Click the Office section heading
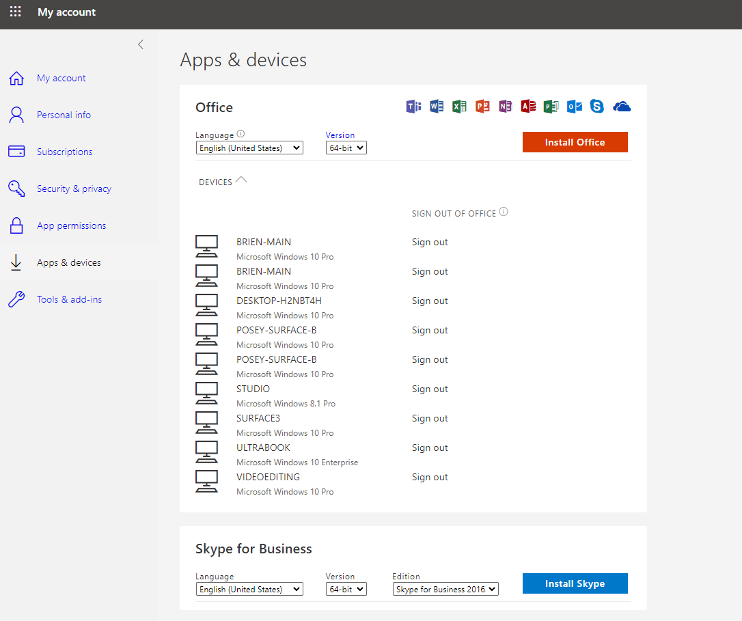This screenshot has width=742, height=621. (x=214, y=107)
